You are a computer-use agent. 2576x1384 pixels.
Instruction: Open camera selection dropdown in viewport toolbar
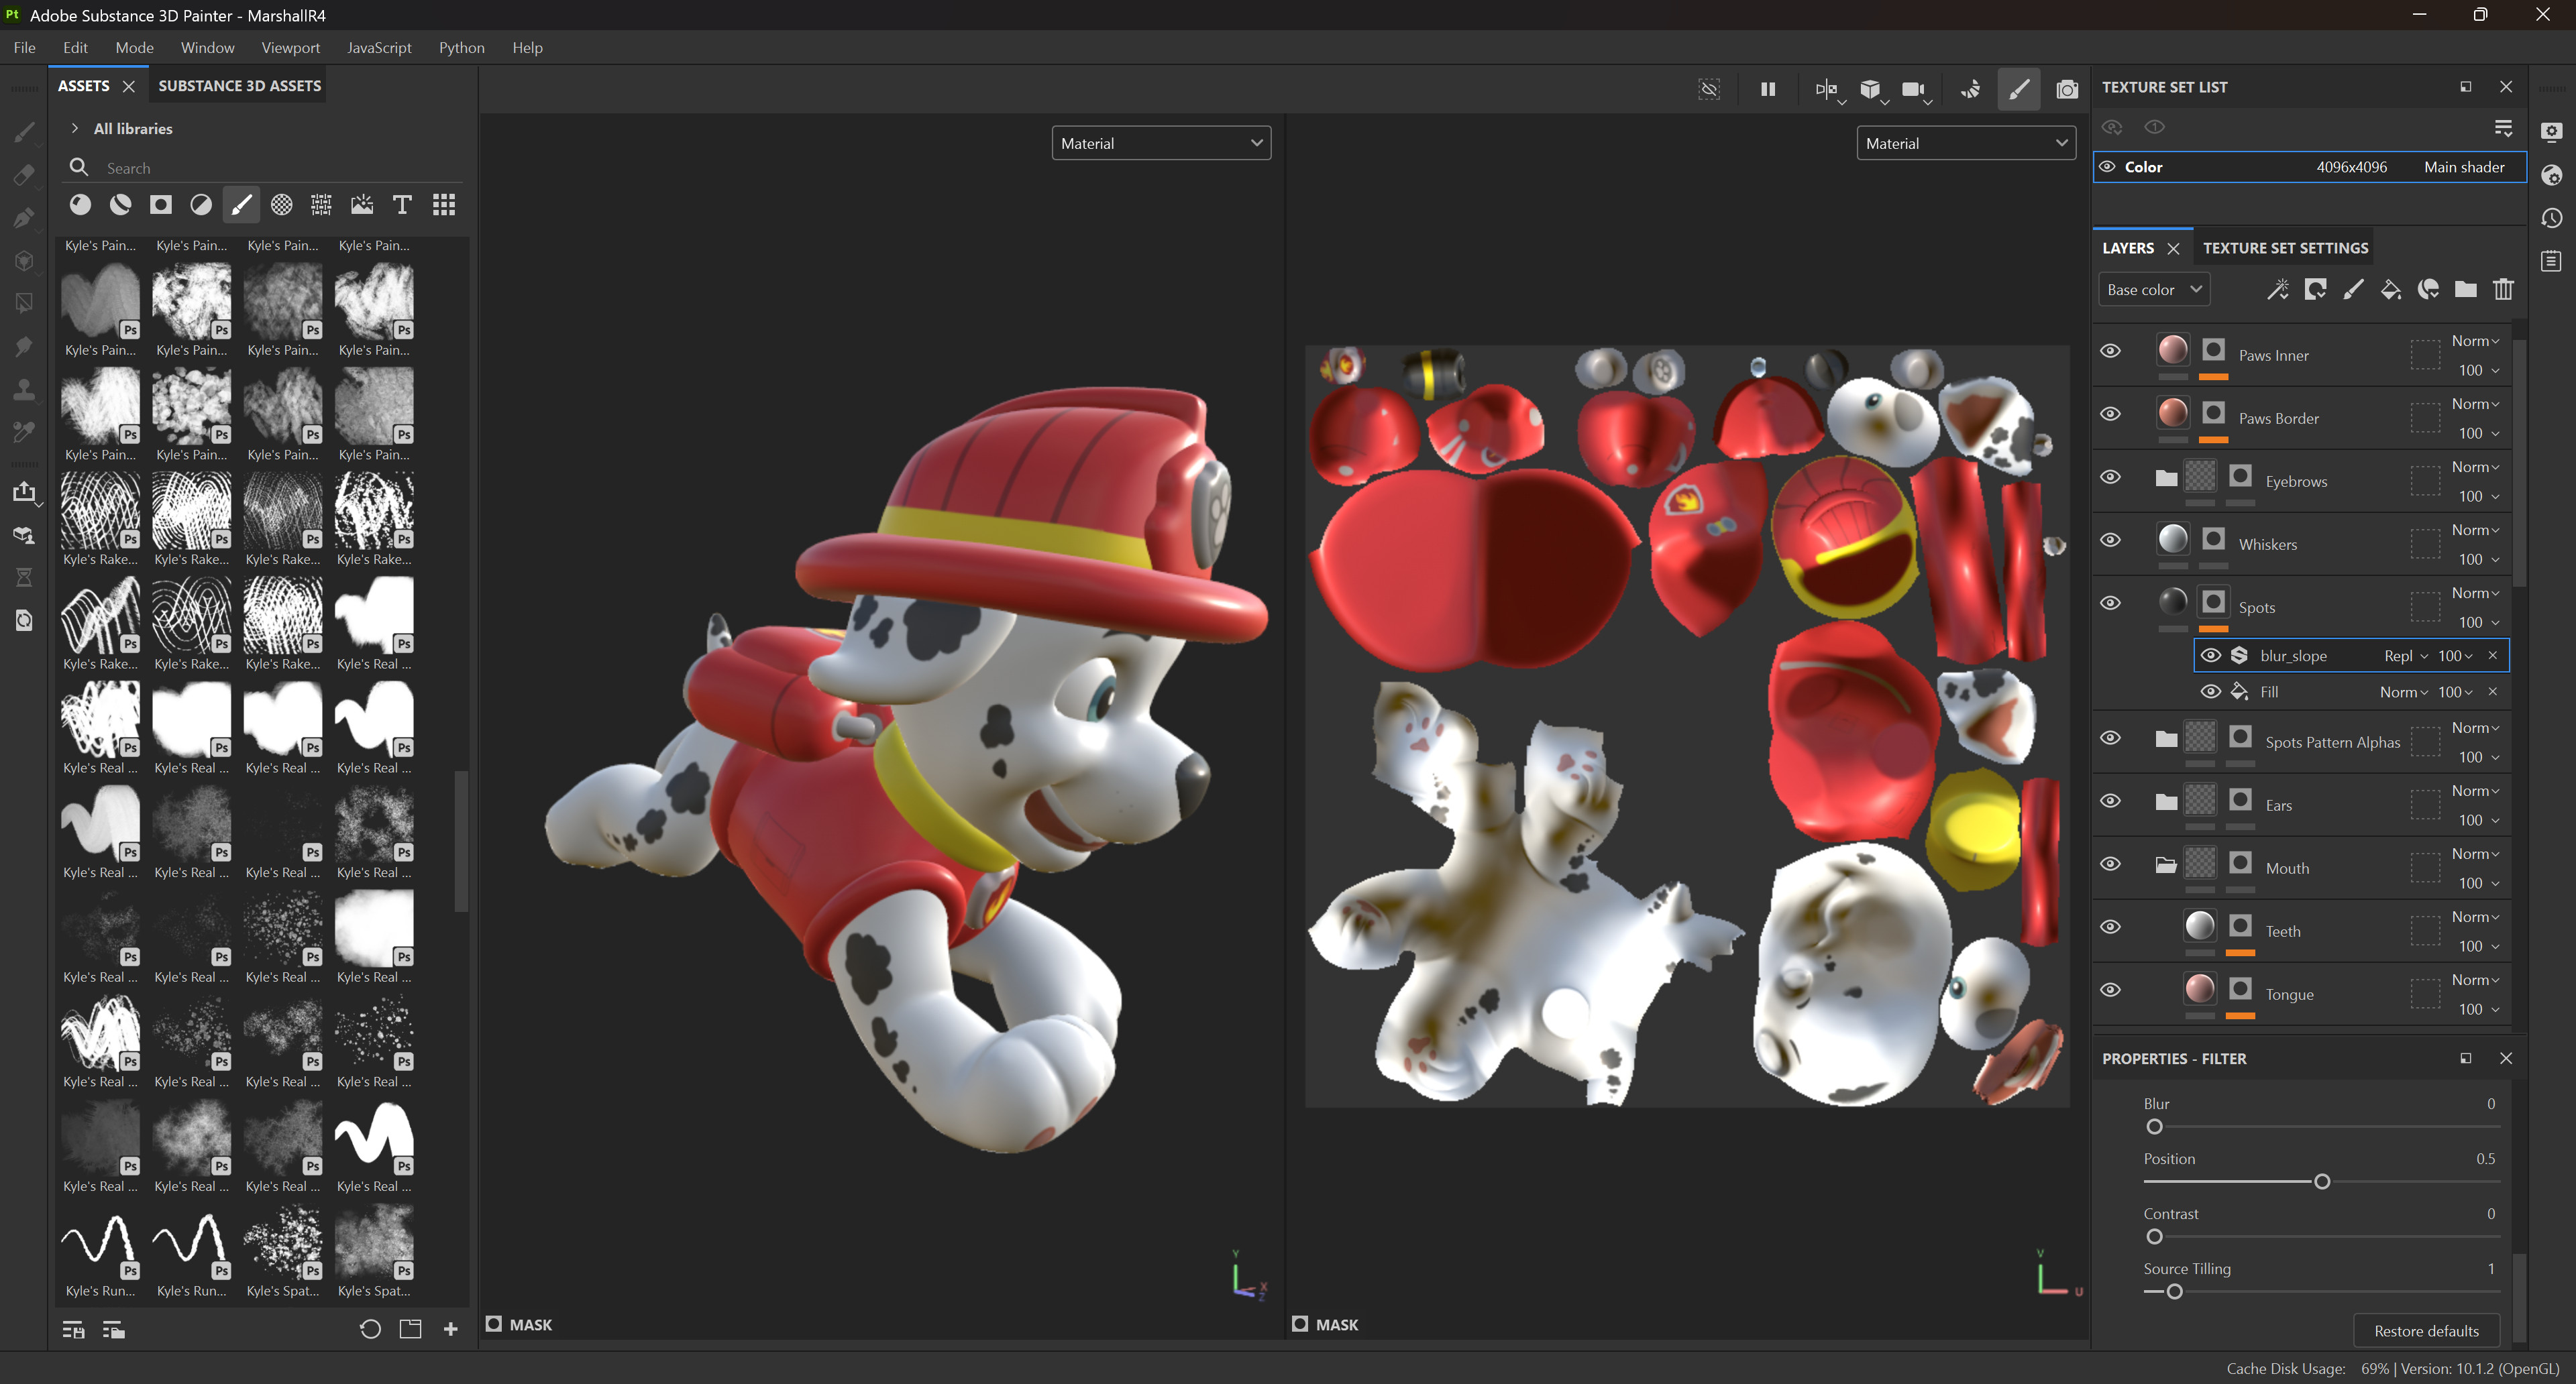[1927, 101]
